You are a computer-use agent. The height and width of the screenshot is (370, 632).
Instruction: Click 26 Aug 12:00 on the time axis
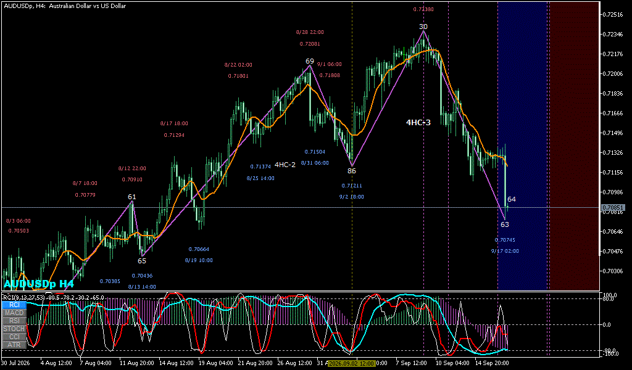coord(294,363)
